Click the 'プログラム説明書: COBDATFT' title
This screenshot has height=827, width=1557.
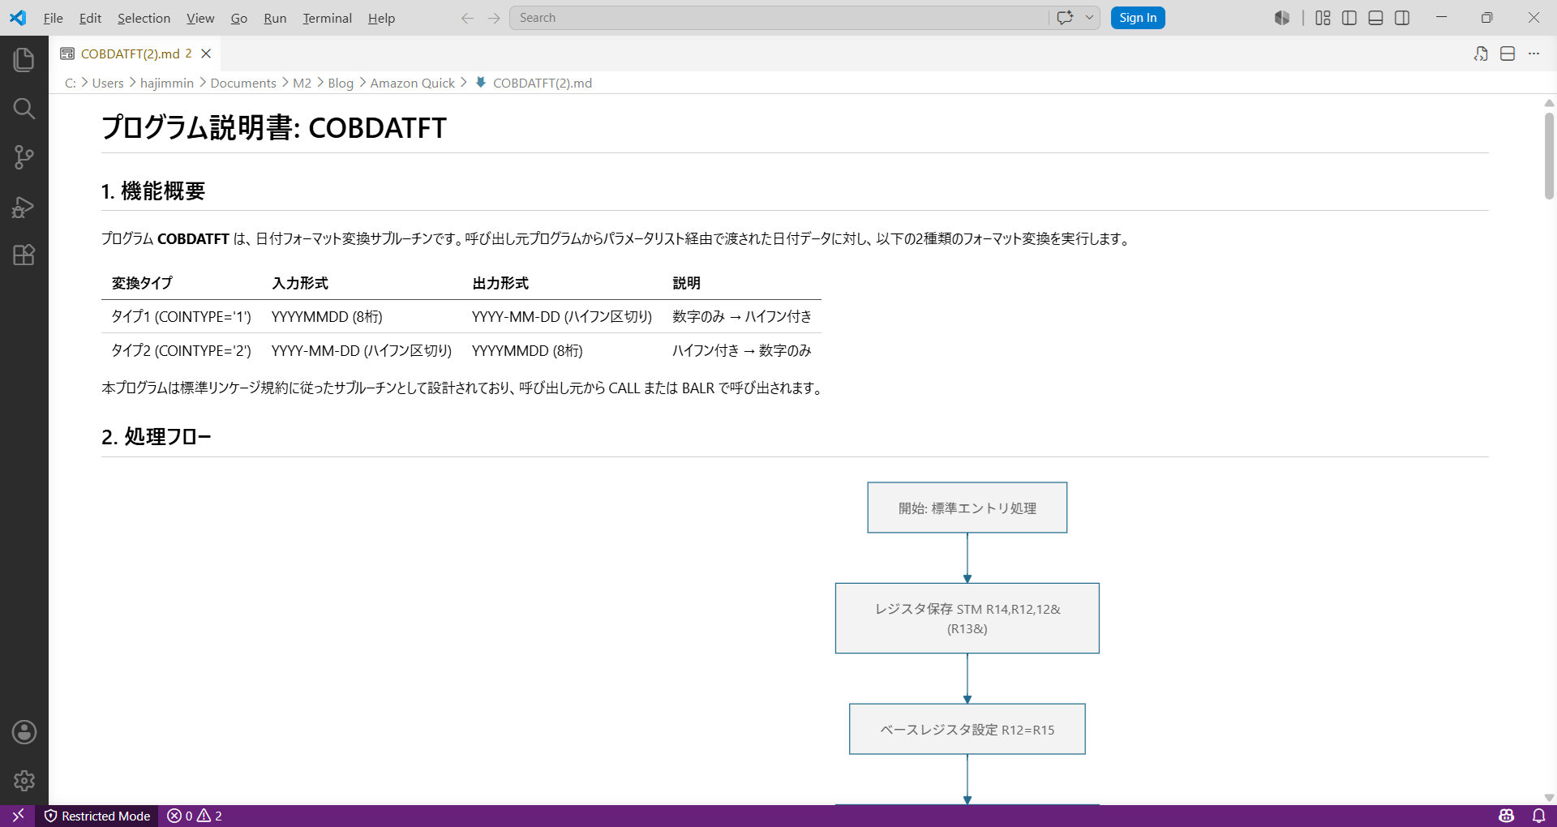tap(274, 127)
